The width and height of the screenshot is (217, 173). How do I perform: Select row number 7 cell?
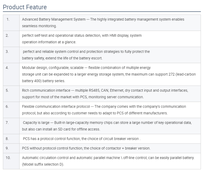pyautogui.click(x=11, y=126)
